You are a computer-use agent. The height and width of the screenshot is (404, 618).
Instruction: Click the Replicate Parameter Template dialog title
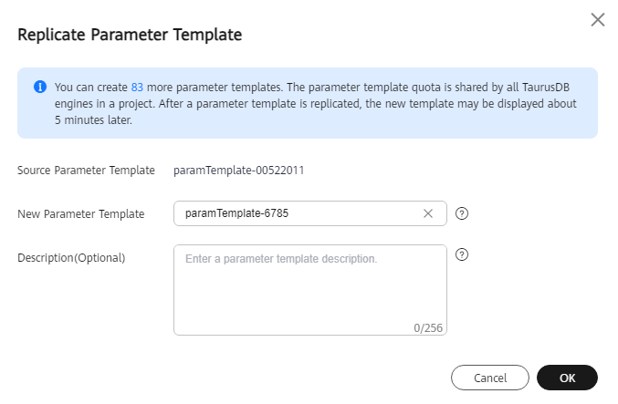click(130, 35)
